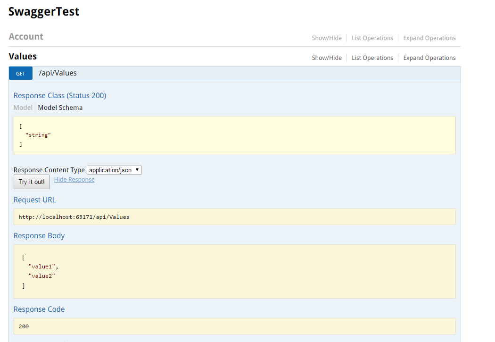Toggle Show/Hide for the Values section
Screen dimensions: 495x342
(327, 58)
